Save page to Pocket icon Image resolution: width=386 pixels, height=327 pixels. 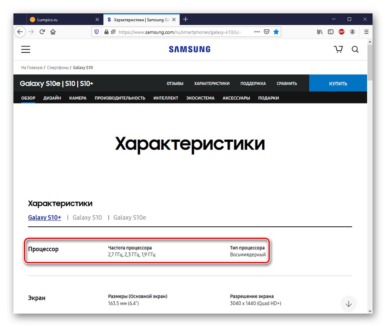(x=266, y=32)
